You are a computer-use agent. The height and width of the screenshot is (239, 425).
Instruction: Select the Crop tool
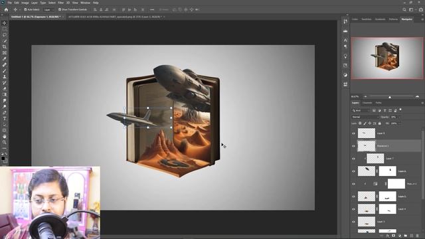click(5, 47)
